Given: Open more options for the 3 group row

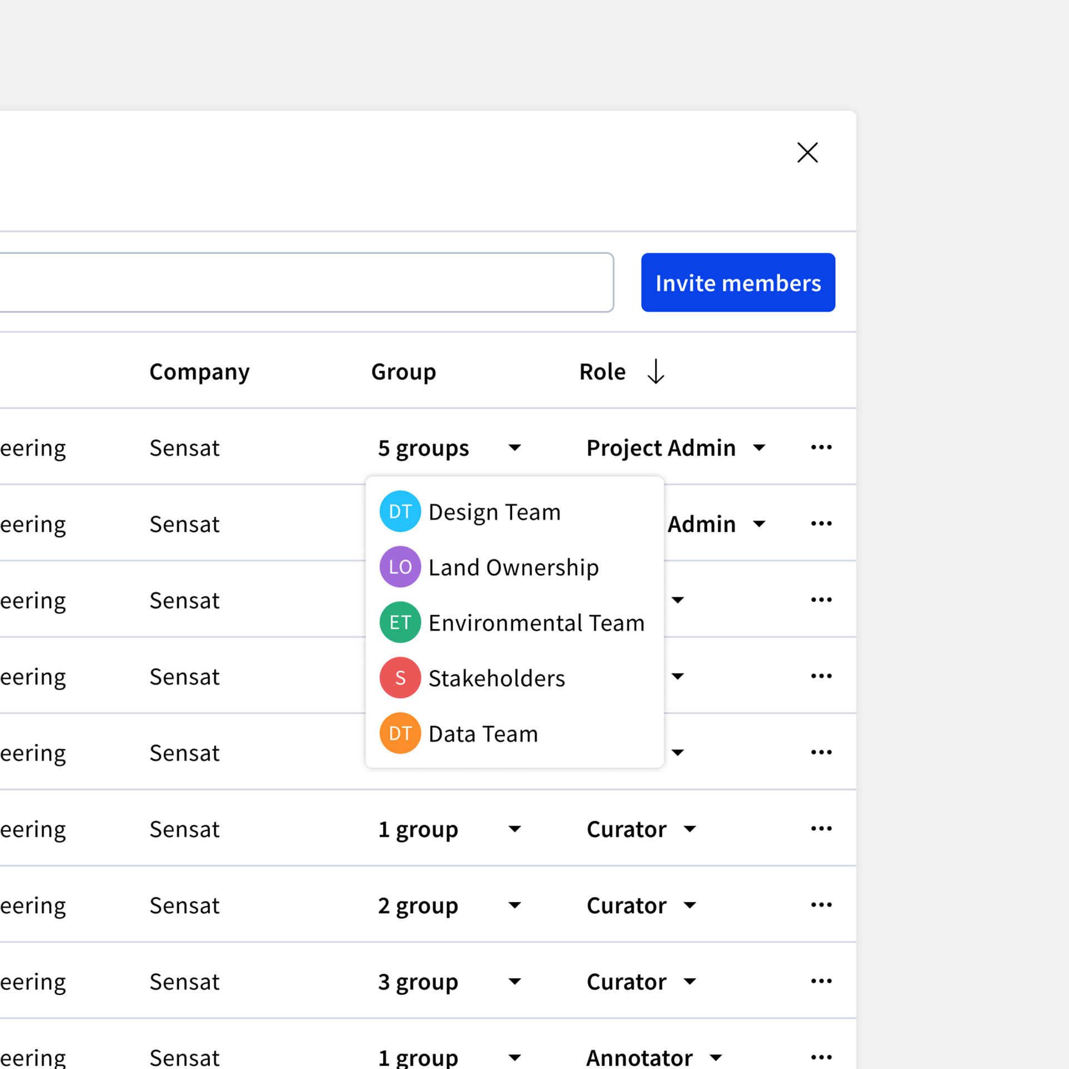Looking at the screenshot, I should coord(821,981).
